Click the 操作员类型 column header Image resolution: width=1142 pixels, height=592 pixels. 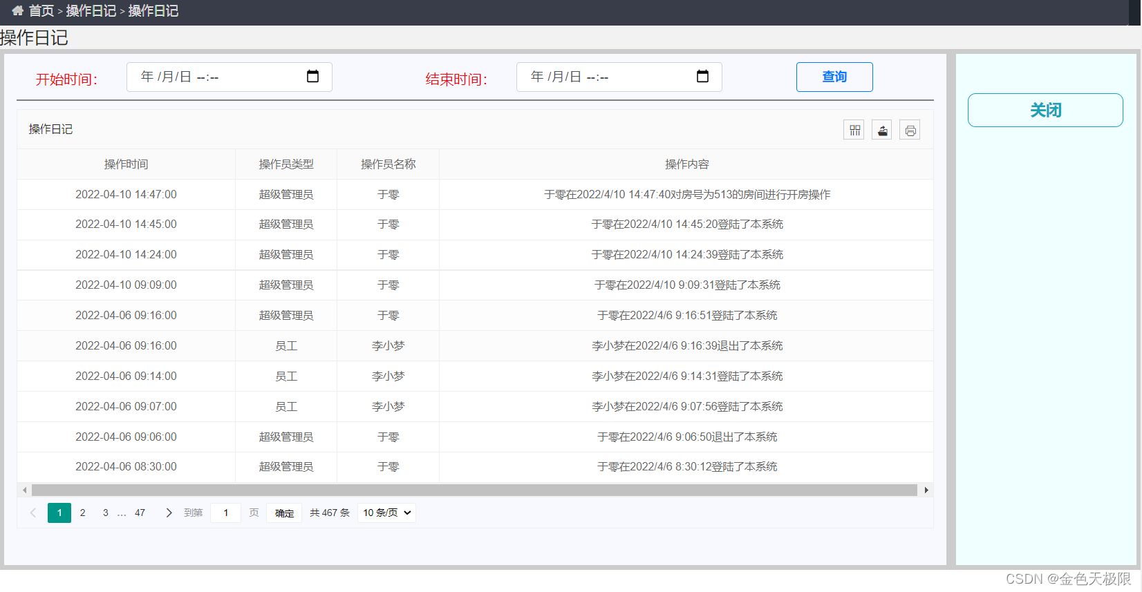tap(286, 164)
